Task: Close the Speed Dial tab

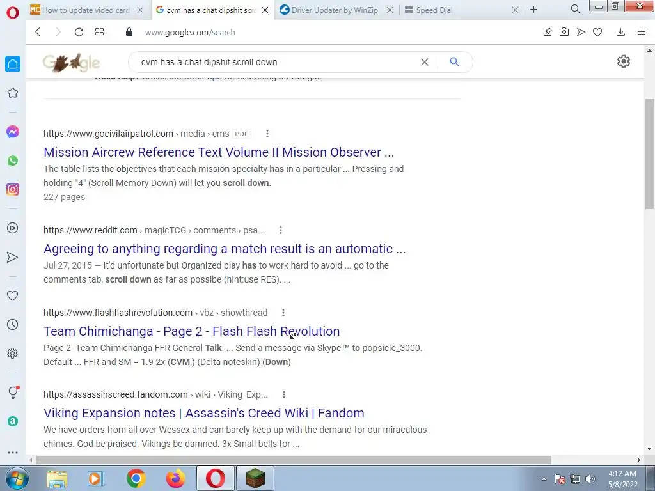Action: point(515,10)
